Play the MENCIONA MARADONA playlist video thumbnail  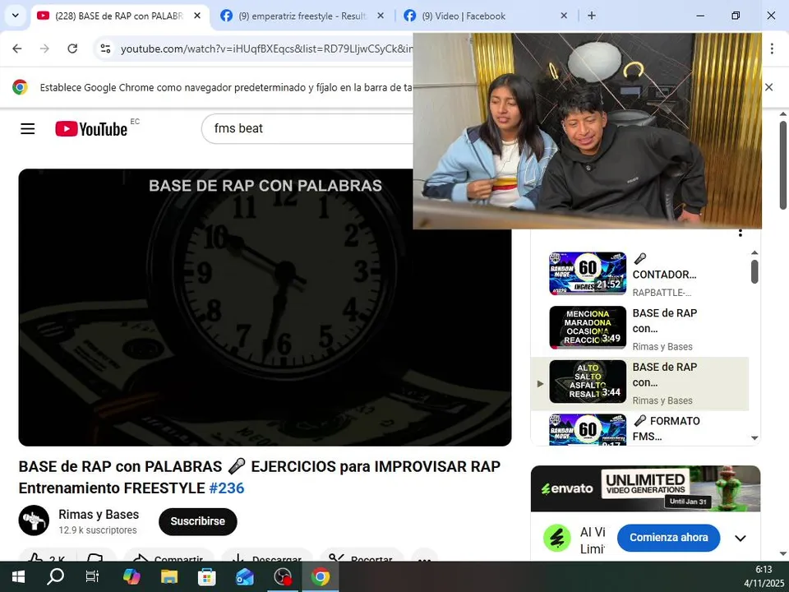pos(588,327)
